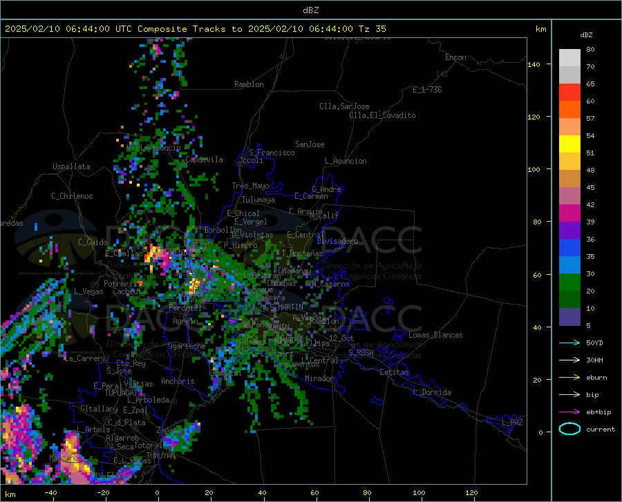Click the bip pink arrow legend icon
The height and width of the screenshot is (502, 622).
coord(569,395)
